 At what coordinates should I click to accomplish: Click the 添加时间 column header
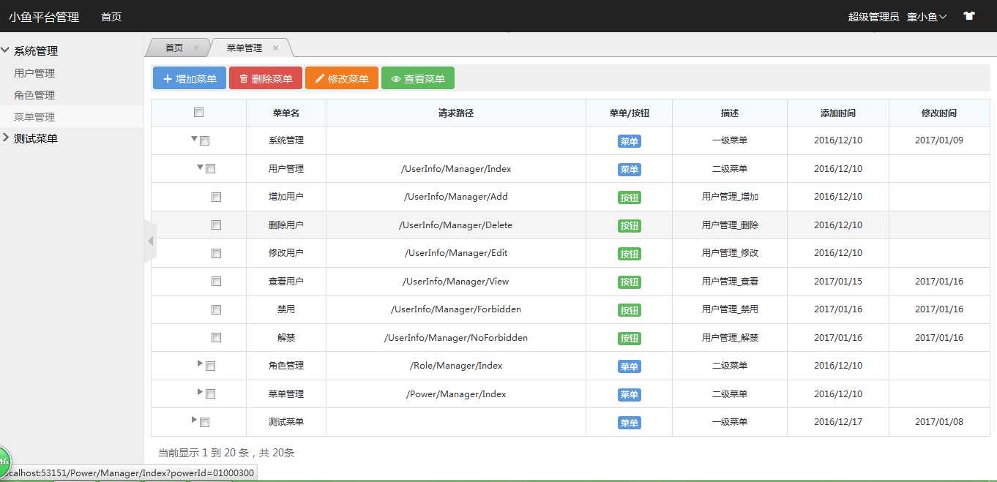pos(838,113)
